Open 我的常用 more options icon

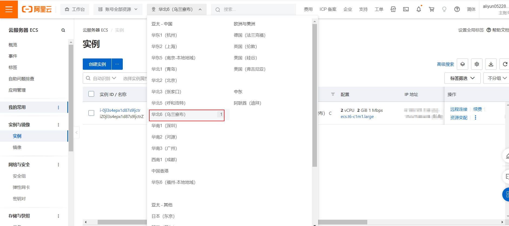[58, 107]
